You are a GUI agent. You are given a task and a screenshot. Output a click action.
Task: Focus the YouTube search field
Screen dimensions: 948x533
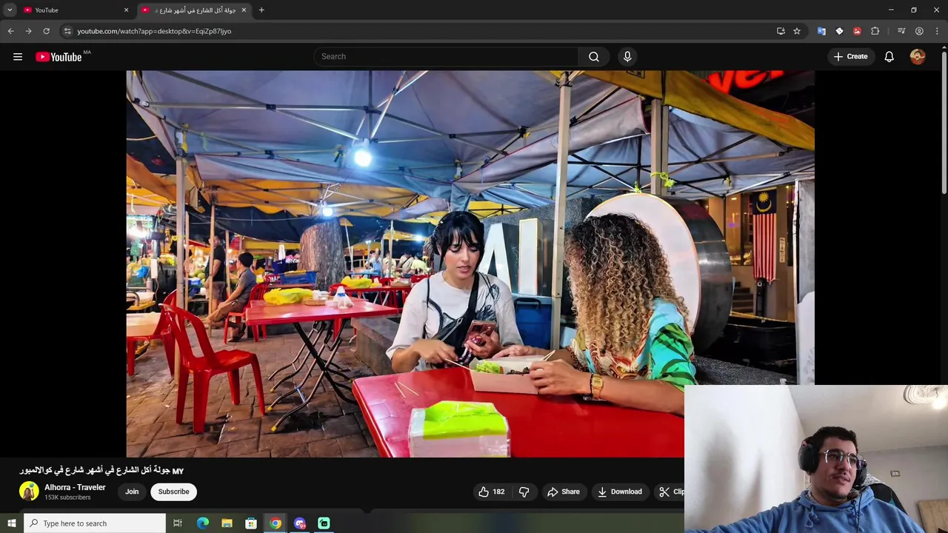pyautogui.click(x=447, y=56)
